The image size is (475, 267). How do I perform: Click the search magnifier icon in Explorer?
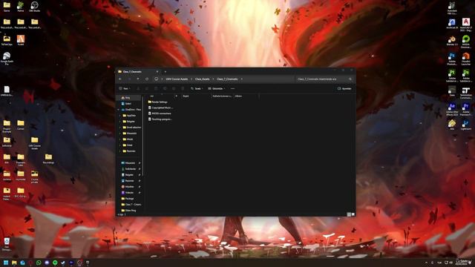350,79
